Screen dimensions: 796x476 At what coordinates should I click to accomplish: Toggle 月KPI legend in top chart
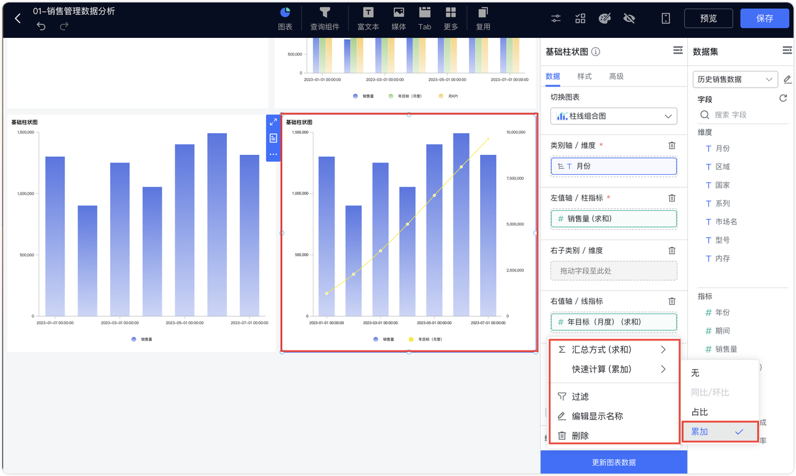pyautogui.click(x=448, y=96)
